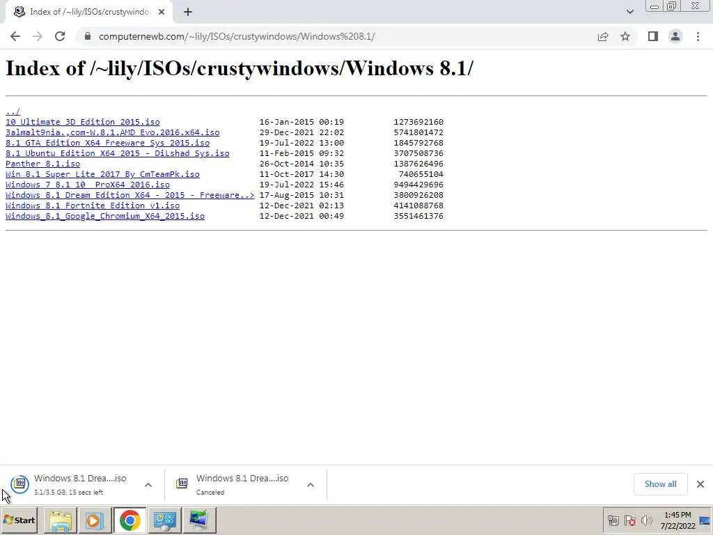Click date 17-Aug-2015 10:31
This screenshot has width=713, height=535.
tap(301, 195)
